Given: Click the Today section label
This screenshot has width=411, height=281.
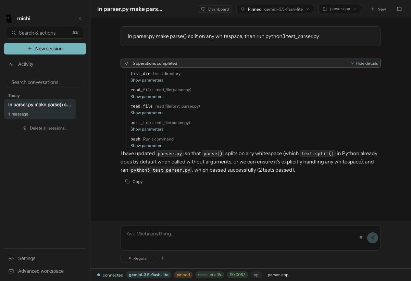Looking at the screenshot, I should pyautogui.click(x=14, y=96).
